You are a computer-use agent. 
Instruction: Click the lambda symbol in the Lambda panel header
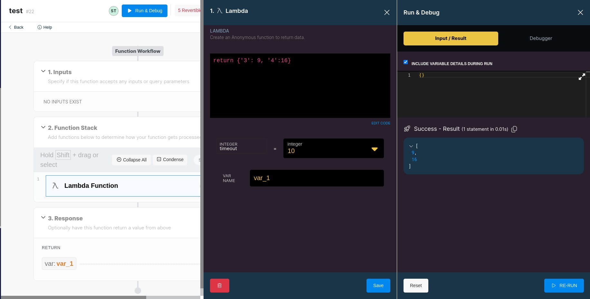pos(220,11)
